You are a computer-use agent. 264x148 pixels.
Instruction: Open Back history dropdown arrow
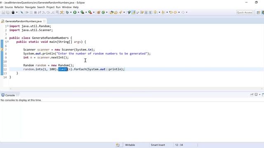(x=179, y=12)
